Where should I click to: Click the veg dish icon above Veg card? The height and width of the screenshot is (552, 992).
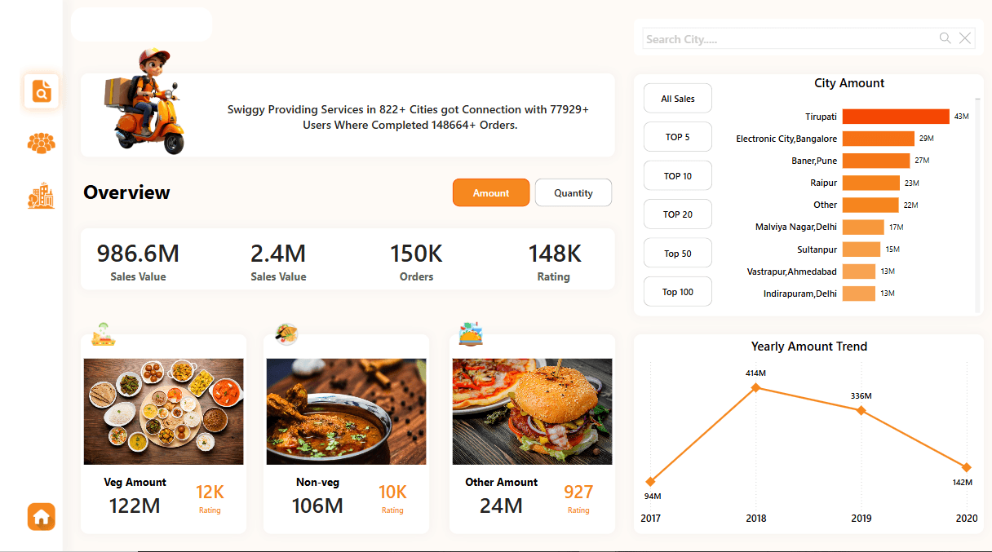pos(103,334)
